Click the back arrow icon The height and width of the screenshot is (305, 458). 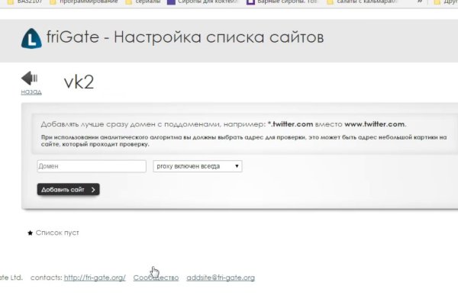point(30,79)
